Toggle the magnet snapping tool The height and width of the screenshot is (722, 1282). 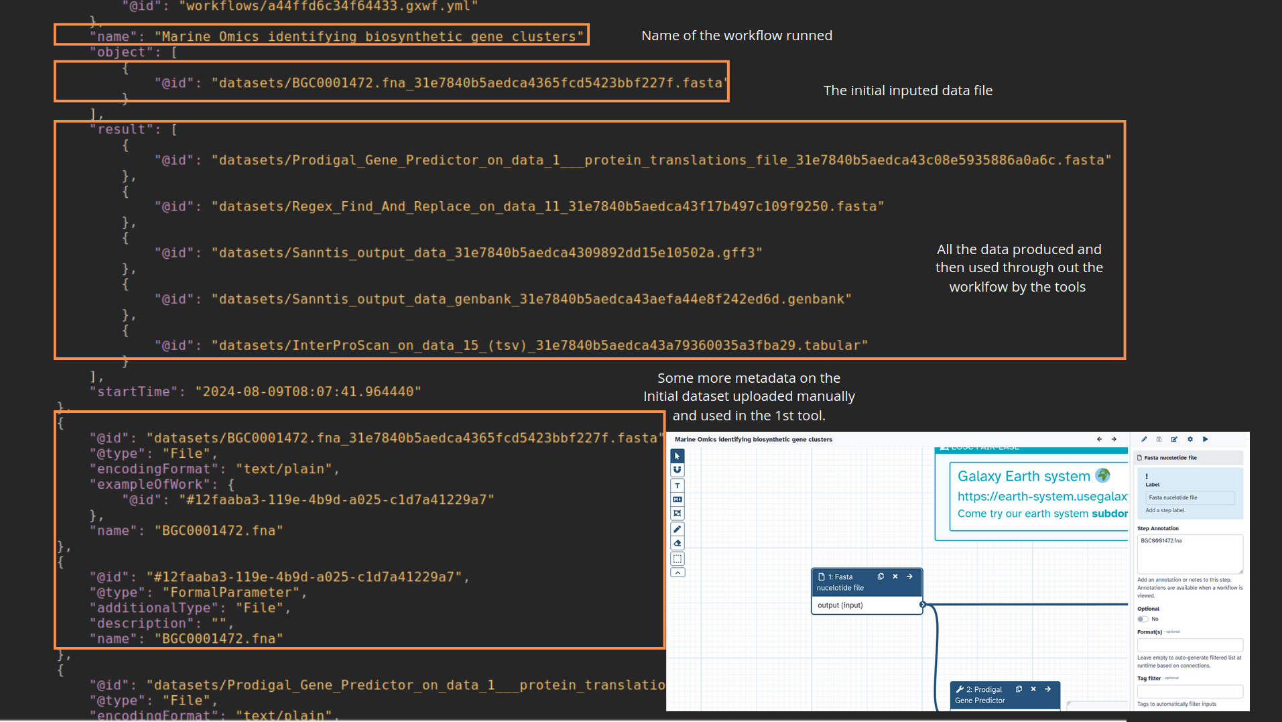tap(678, 469)
